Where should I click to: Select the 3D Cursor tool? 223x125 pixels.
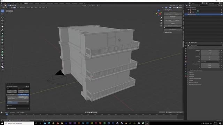click(2, 14)
